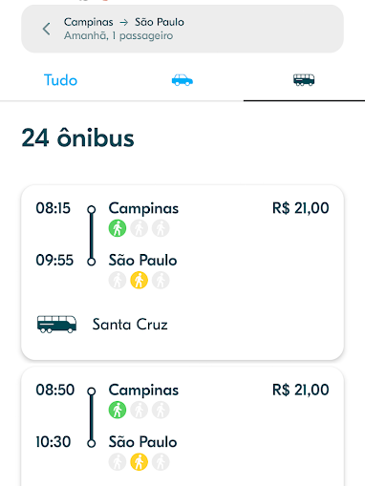Open Santa Cruz operator name

130,325
